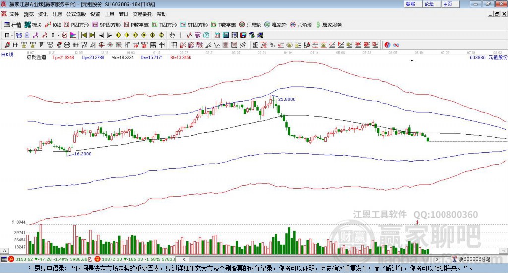Click the black right arrow icon
This screenshot has width=508, height=273.
[x=110, y=35]
